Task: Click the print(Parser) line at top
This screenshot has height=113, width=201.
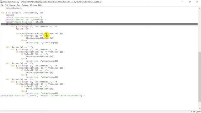Action: (x=14, y=8)
